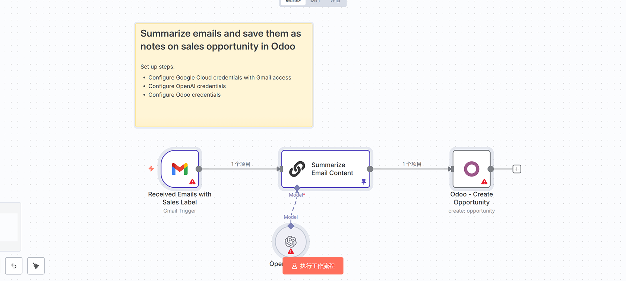626x281 pixels.
Task: Click the diamond connector atop the OpenAI node
Action: tap(291, 226)
